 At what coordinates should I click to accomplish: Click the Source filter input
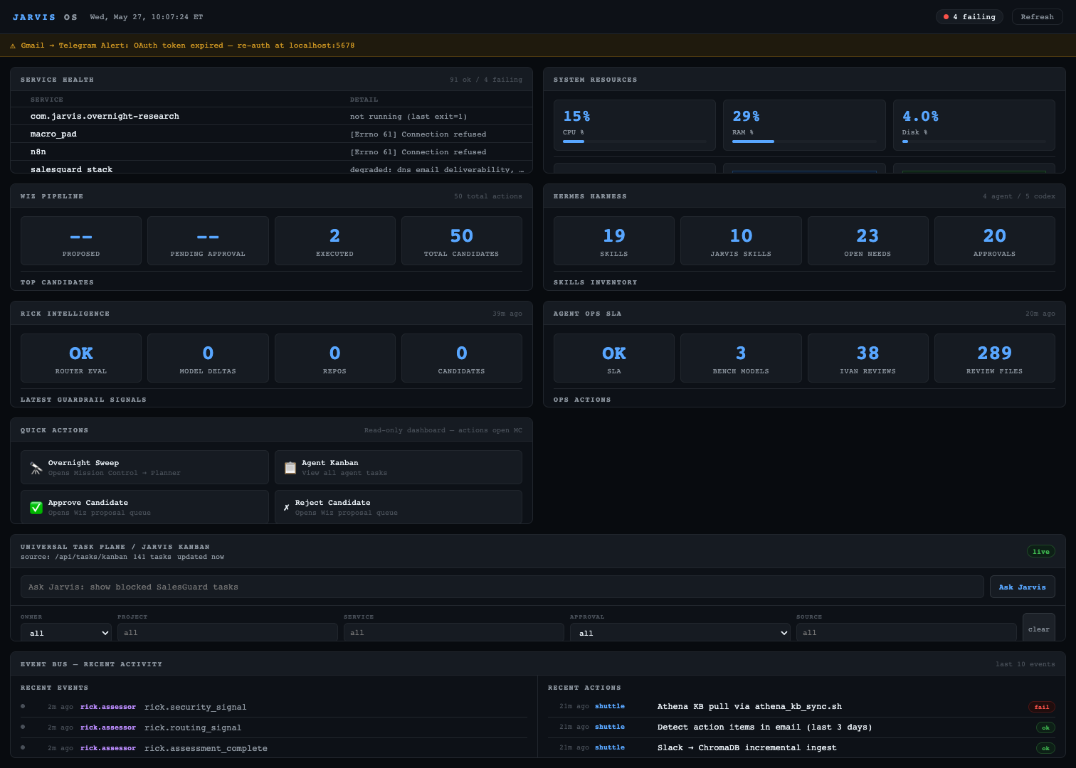pos(906,632)
